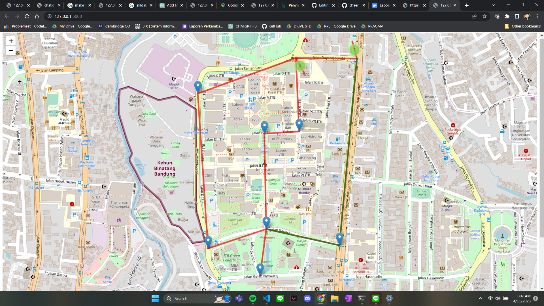Open the tab search dropdown arrow
Image resolution: width=544 pixels, height=306 pixels.
click(x=494, y=5)
